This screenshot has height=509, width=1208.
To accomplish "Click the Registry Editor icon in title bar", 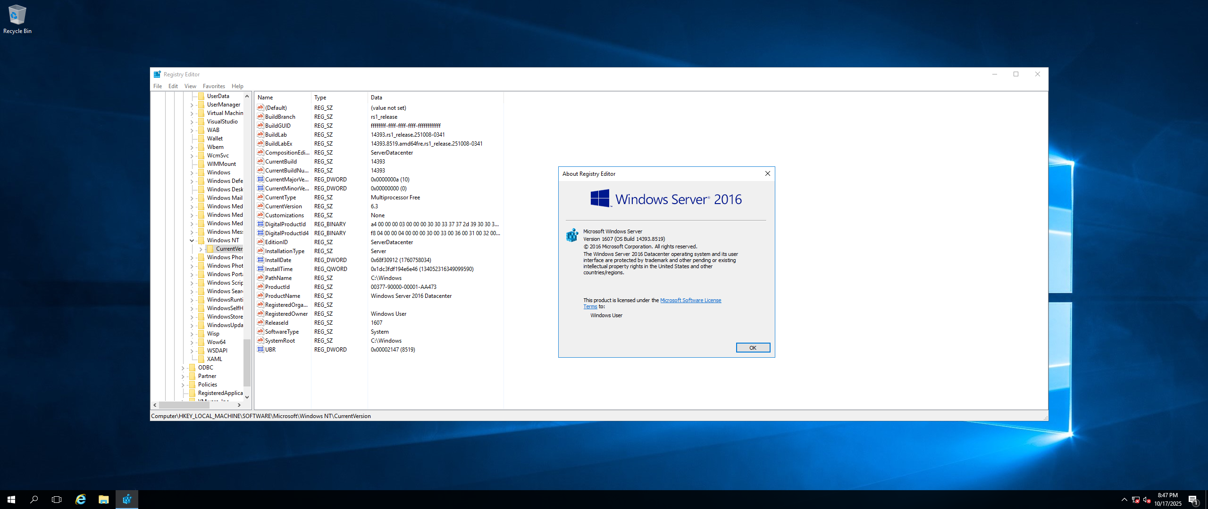I will pyautogui.click(x=157, y=74).
